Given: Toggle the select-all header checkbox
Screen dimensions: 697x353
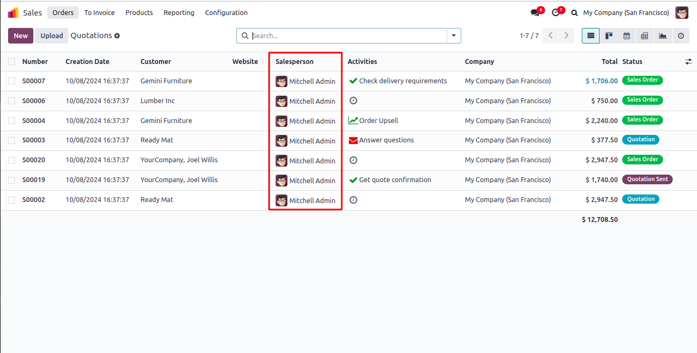Looking at the screenshot, I should point(12,62).
